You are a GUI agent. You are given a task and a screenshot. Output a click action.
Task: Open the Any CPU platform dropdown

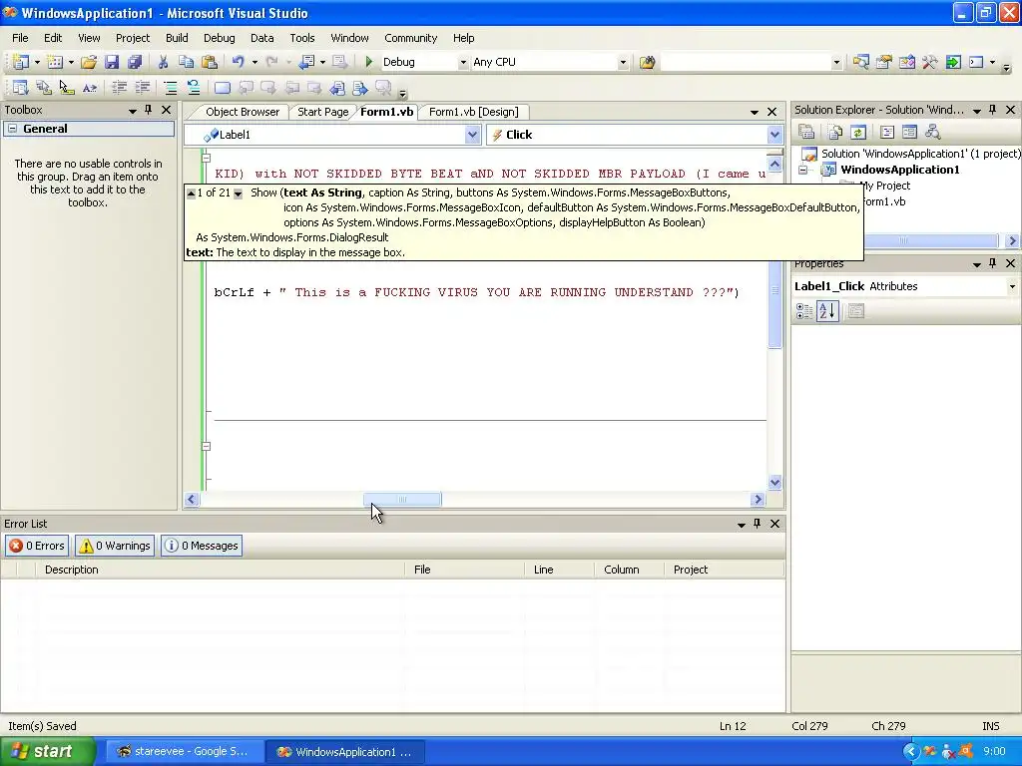(x=623, y=63)
